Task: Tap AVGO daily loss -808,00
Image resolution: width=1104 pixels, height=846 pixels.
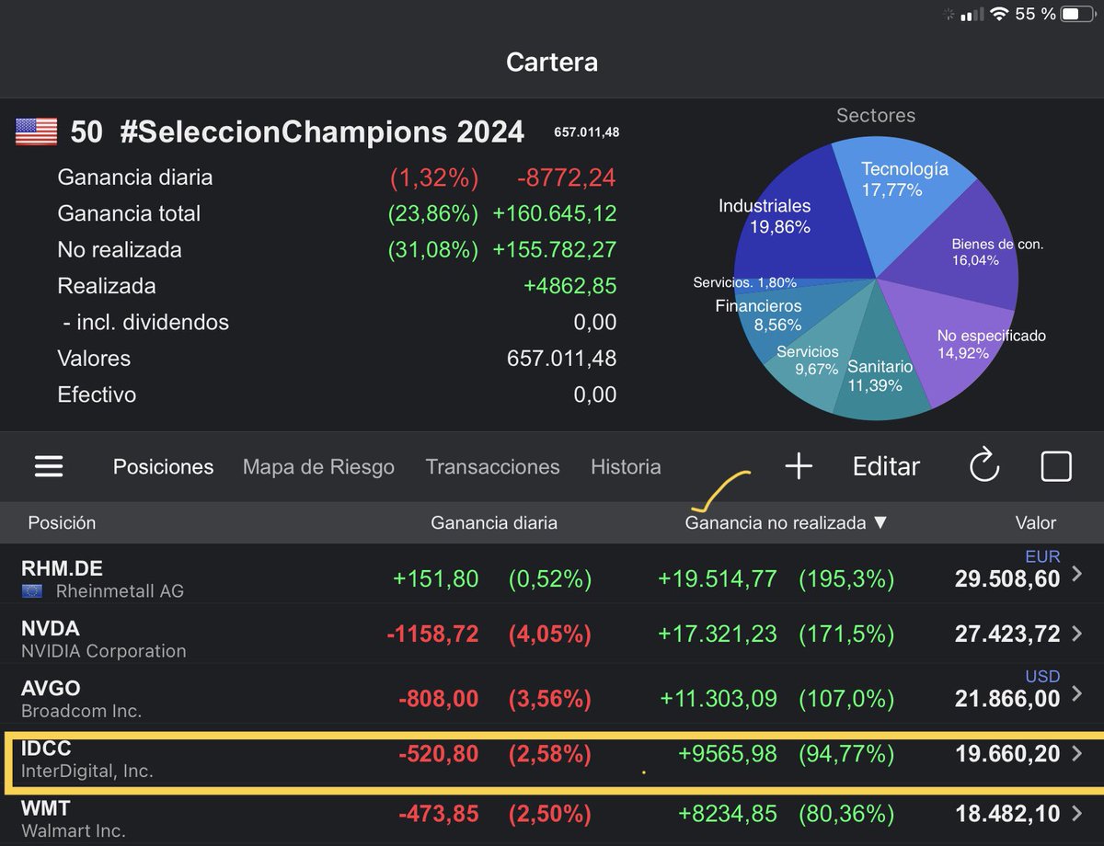Action: pos(439,699)
